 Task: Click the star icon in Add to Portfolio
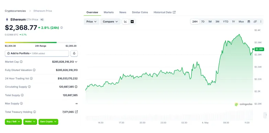pos(8,53)
